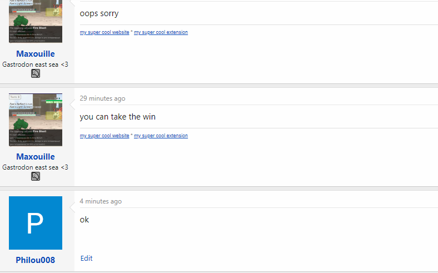438x273 pixels.
Task: Click the badge icon under Maxouille in the 'oops sorry' post
Action: click(x=36, y=73)
